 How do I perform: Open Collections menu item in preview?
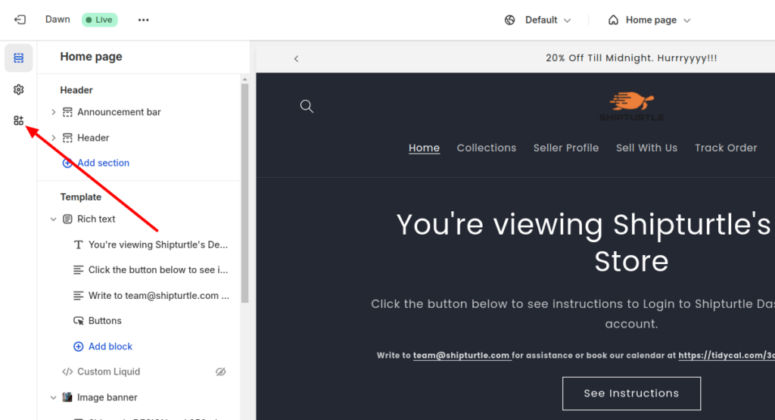click(x=487, y=148)
